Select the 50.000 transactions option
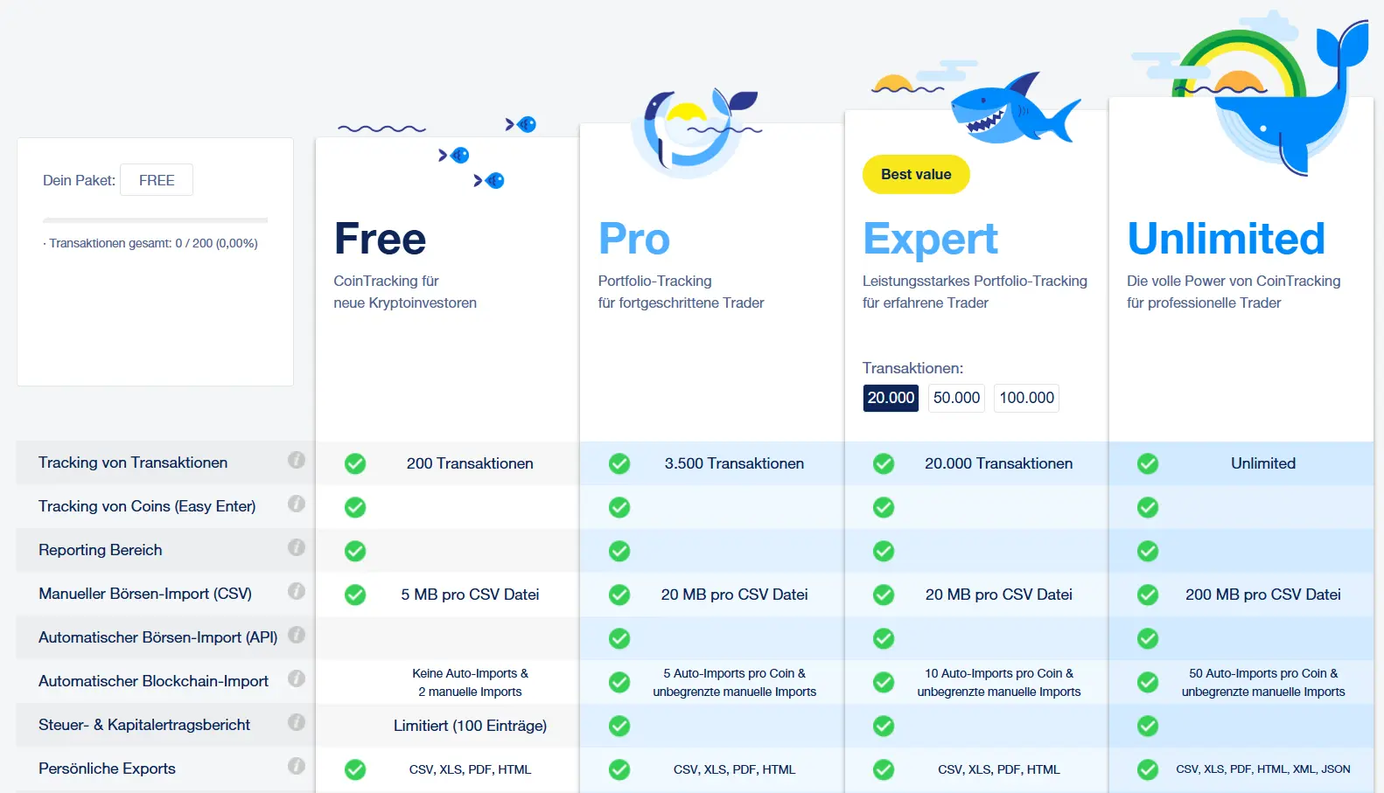The width and height of the screenshot is (1384, 793). 956,398
